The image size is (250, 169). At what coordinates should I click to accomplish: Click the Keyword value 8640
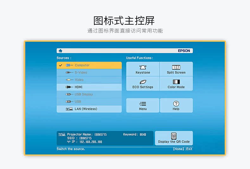(143, 135)
